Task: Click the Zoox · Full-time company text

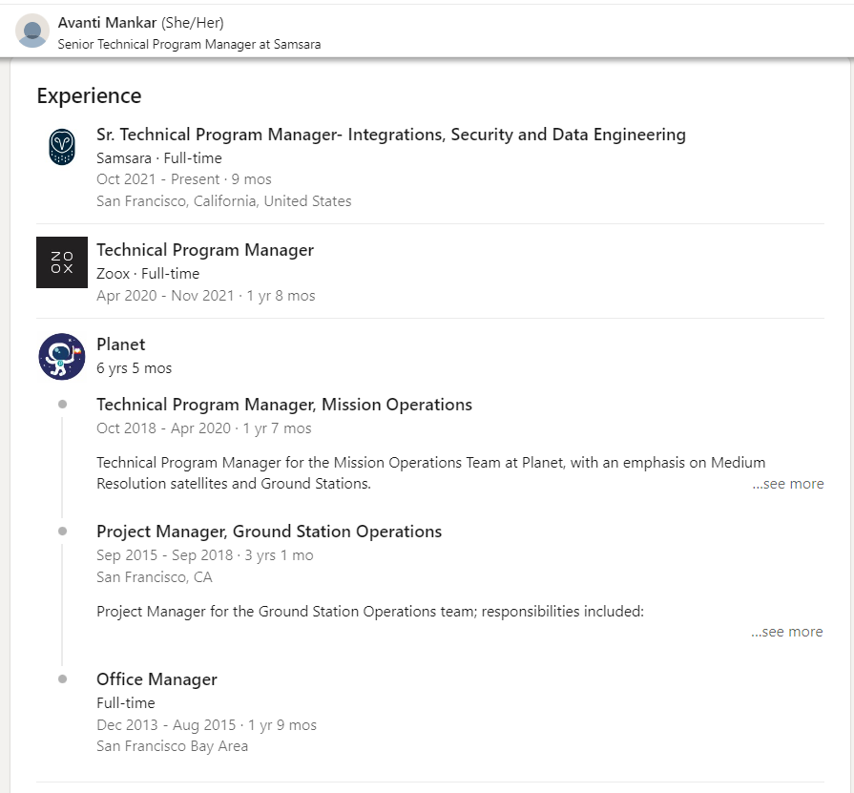Action: tap(147, 274)
